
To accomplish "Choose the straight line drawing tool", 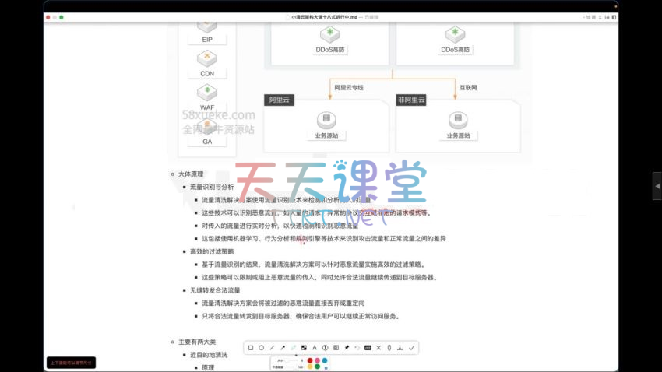I will [272, 348].
